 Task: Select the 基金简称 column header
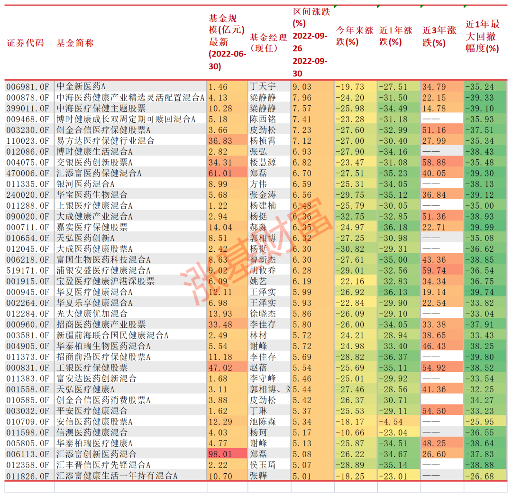(x=75, y=43)
